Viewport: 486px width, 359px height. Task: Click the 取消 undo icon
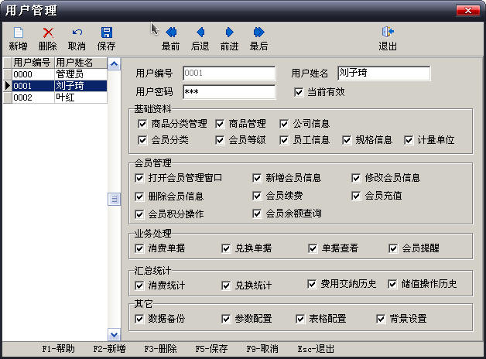pos(77,32)
